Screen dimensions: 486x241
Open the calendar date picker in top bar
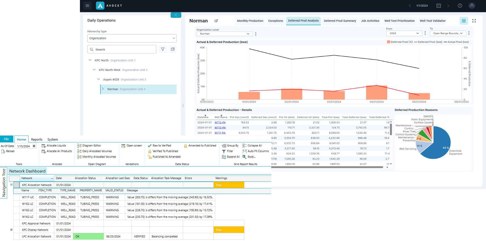point(438,5)
